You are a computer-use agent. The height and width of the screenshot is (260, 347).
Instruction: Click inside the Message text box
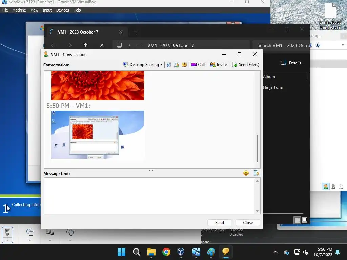(149, 196)
